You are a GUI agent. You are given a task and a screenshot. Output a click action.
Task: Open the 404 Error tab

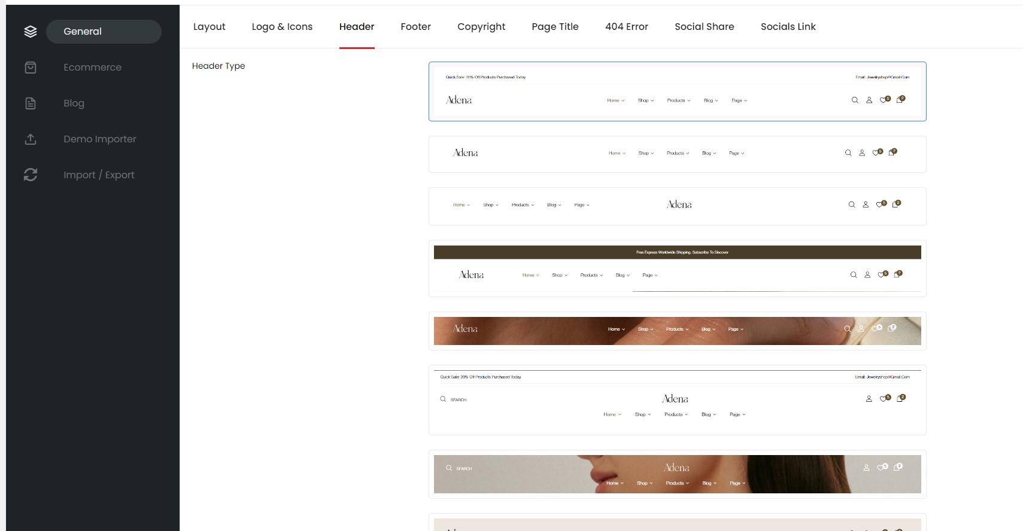pos(626,27)
